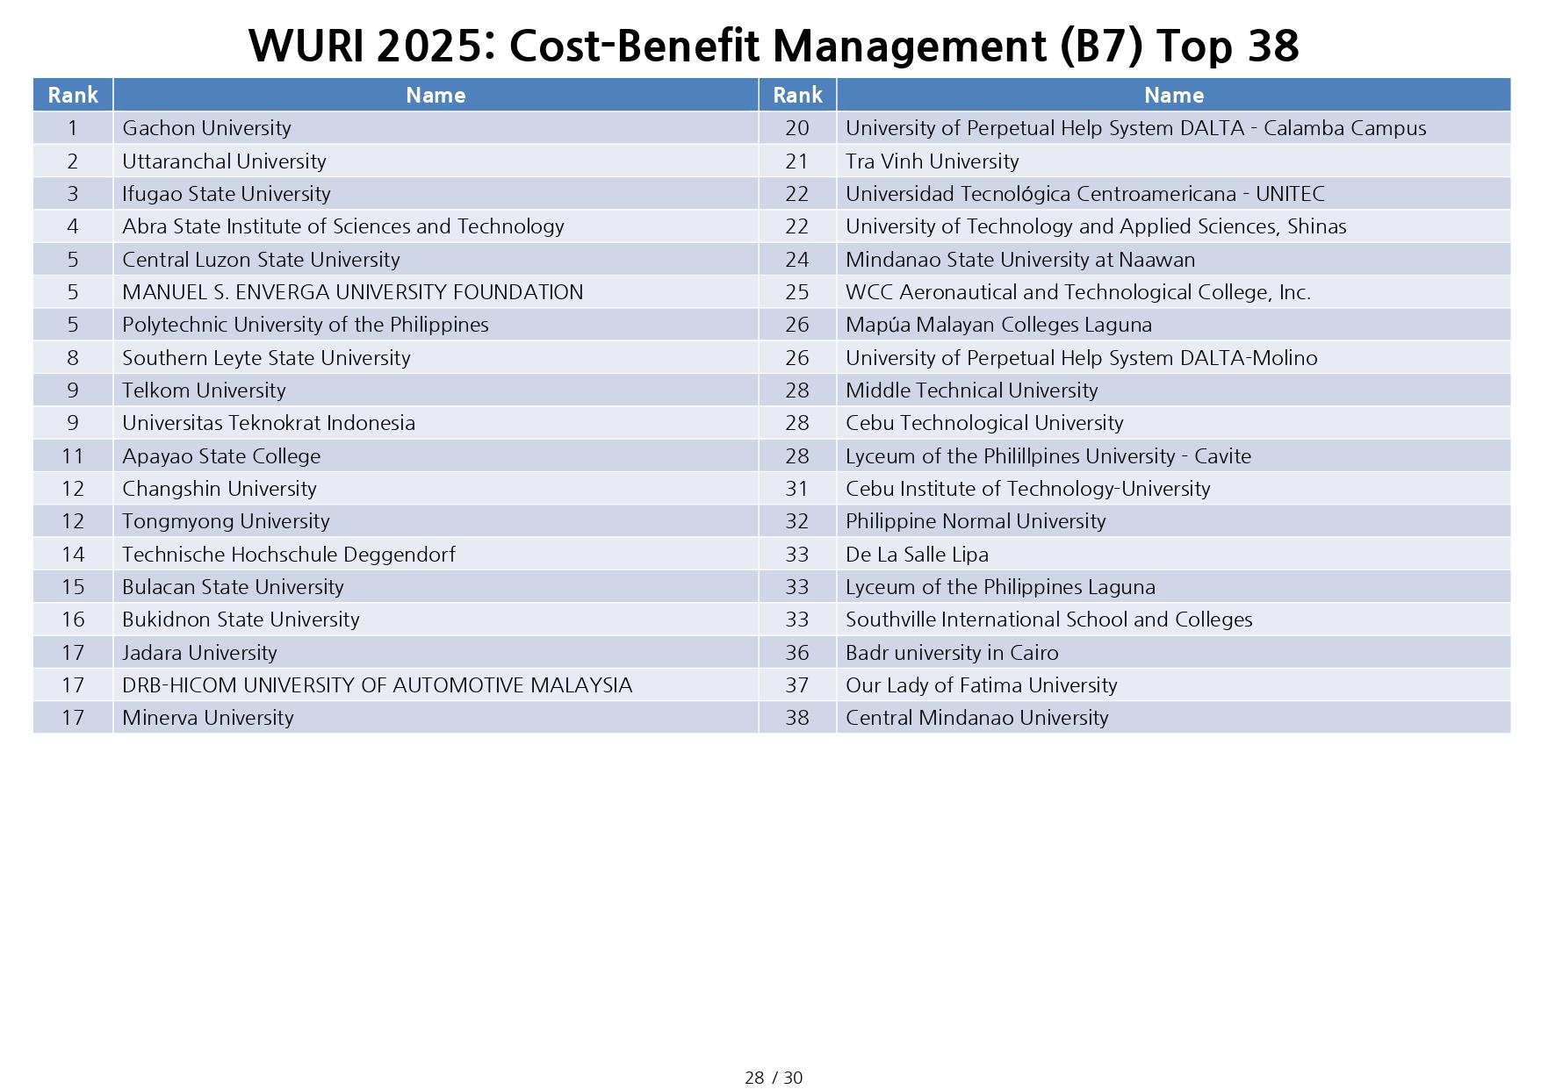The image size is (1541, 1089).
Task: Click 'Lyceum of the Philippines Laguna'
Action: [1000, 587]
